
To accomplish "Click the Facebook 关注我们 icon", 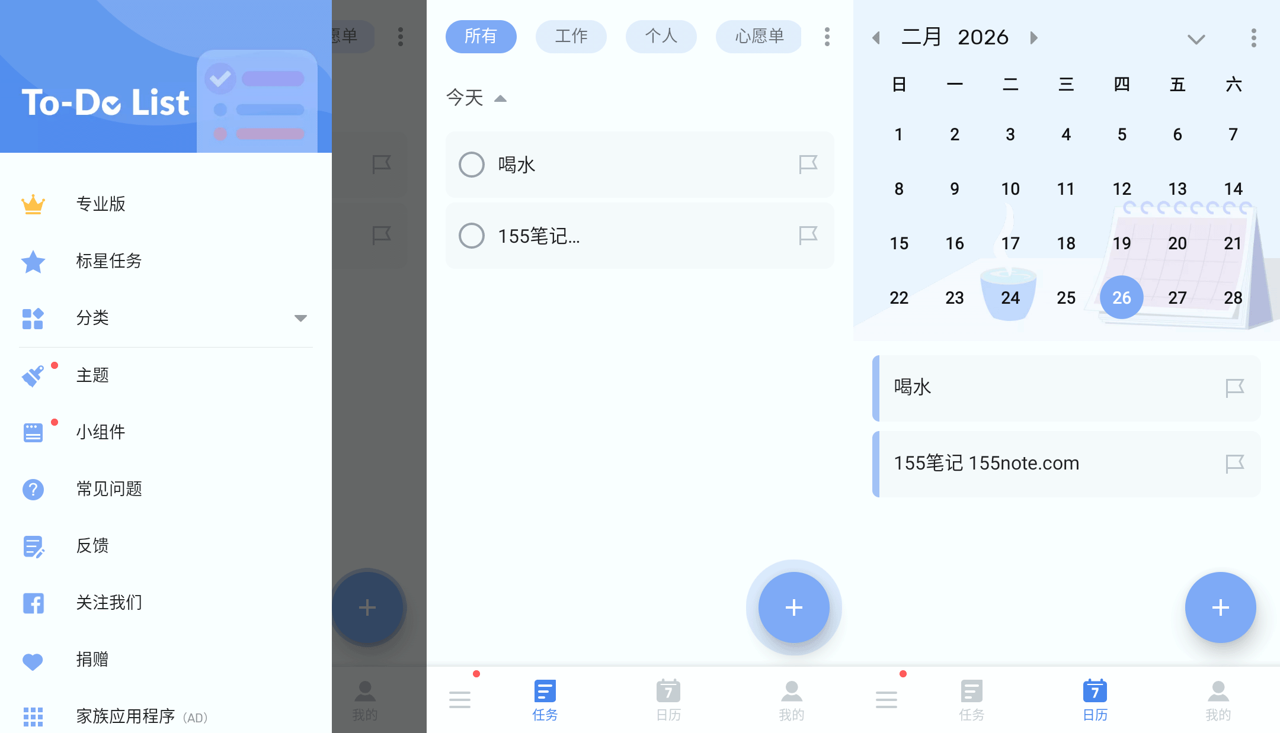I will (33, 603).
